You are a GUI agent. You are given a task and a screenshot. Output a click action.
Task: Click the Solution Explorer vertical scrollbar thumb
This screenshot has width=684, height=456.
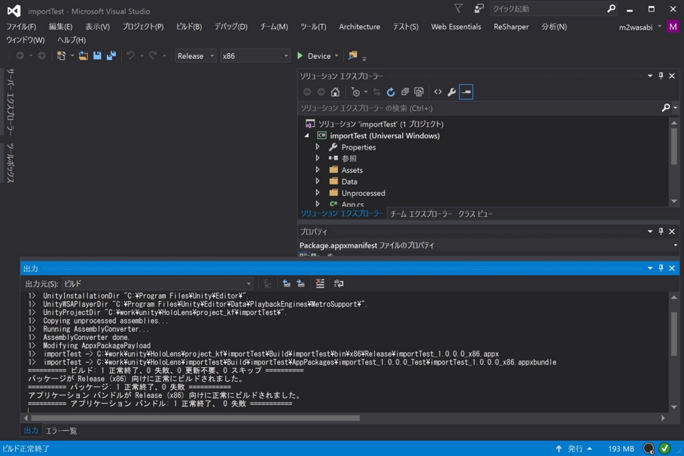(674, 146)
